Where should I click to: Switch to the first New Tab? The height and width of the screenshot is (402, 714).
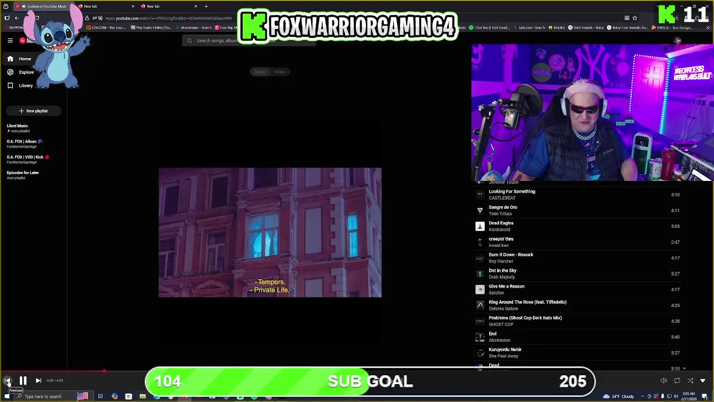(106, 6)
